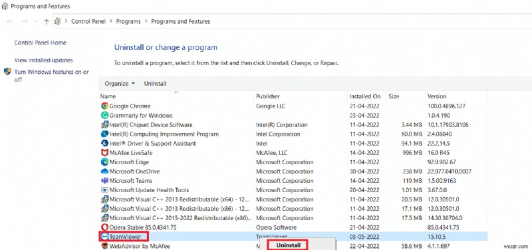This screenshot has height=250, width=532.
Task: Choose Uninstall from the context menu
Action: pos(288,245)
